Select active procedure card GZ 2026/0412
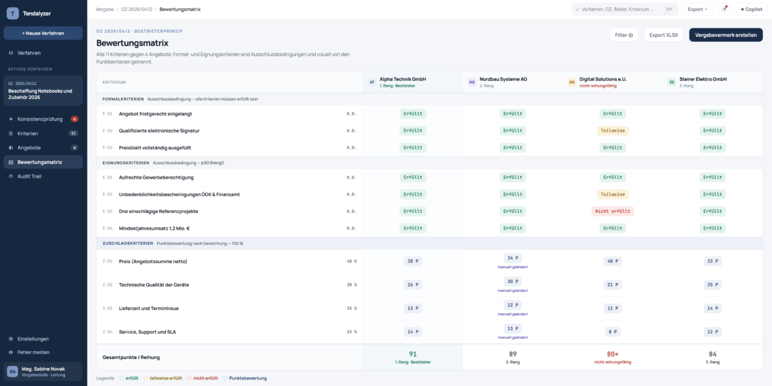 point(43,91)
